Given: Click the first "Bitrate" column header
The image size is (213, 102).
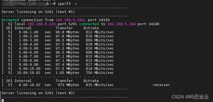Looking at the screenshot, I should click(x=91, y=28).
